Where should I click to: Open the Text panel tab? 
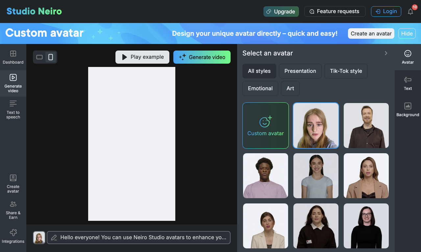point(408,83)
